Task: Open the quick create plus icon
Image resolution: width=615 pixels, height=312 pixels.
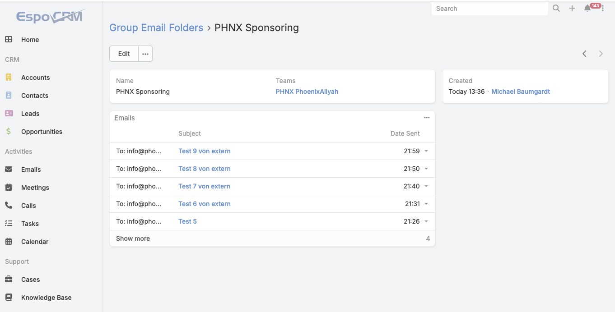Action: pos(572,9)
